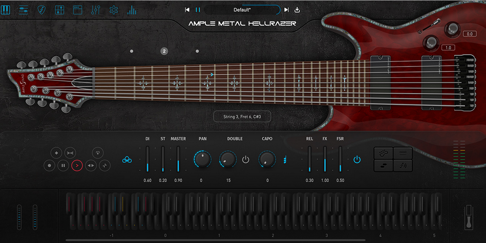Click the pick with sound waves button
Image resolution: width=486 pixels, height=243 pixels.
pyautogui.click(x=403, y=166)
